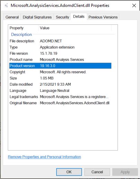140x179 pixels.
Task: Switch to the General tab
Action: tap(12, 17)
